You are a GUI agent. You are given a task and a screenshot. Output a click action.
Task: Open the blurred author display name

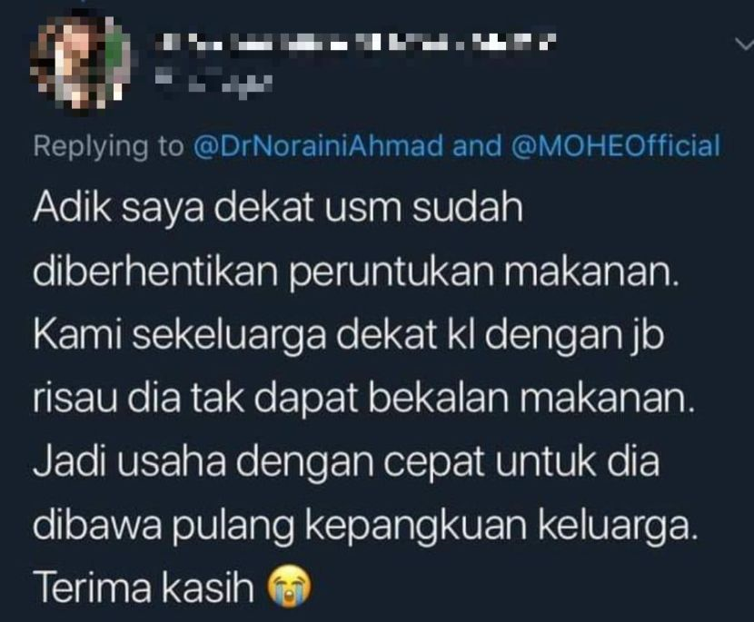coord(358,44)
